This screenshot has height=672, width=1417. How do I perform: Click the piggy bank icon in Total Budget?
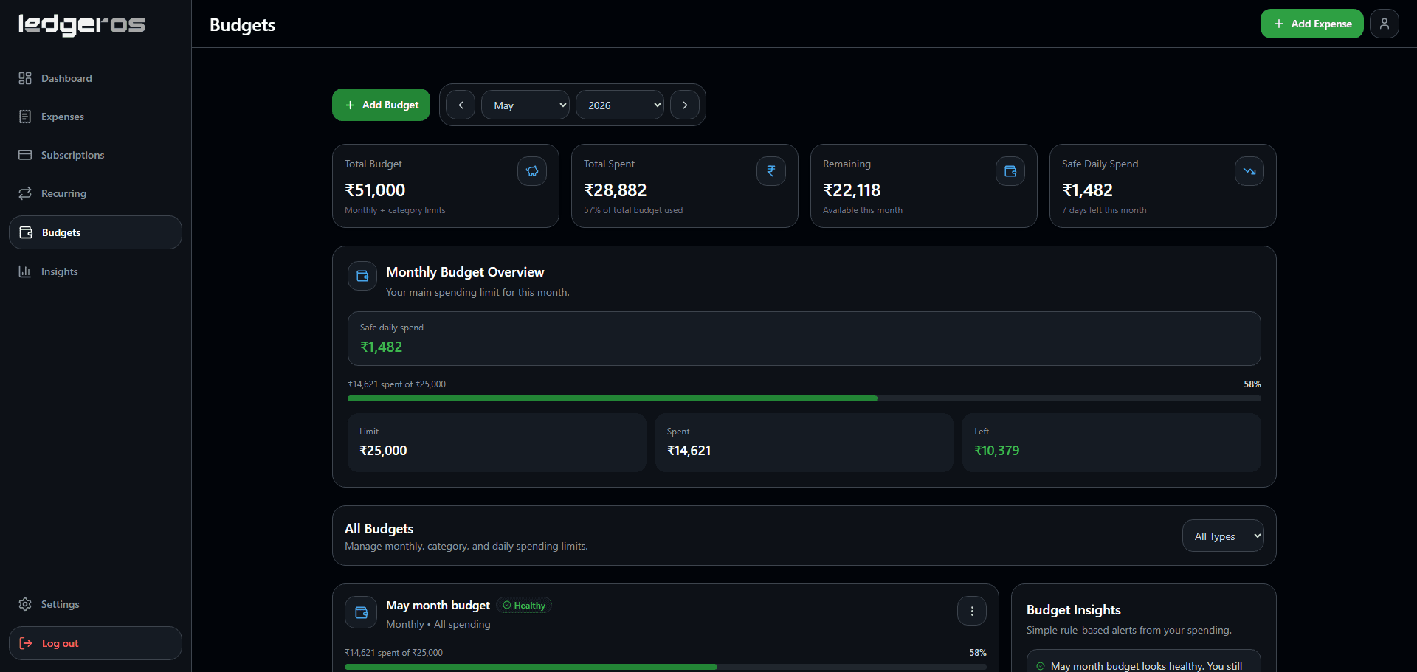tap(532, 171)
